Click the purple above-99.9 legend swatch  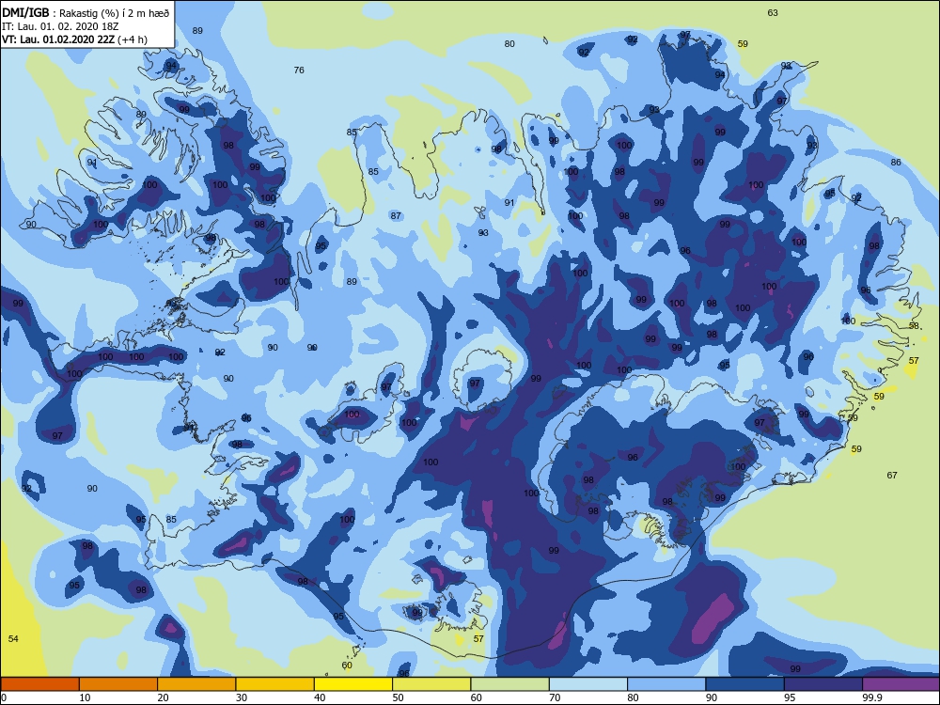point(901,684)
